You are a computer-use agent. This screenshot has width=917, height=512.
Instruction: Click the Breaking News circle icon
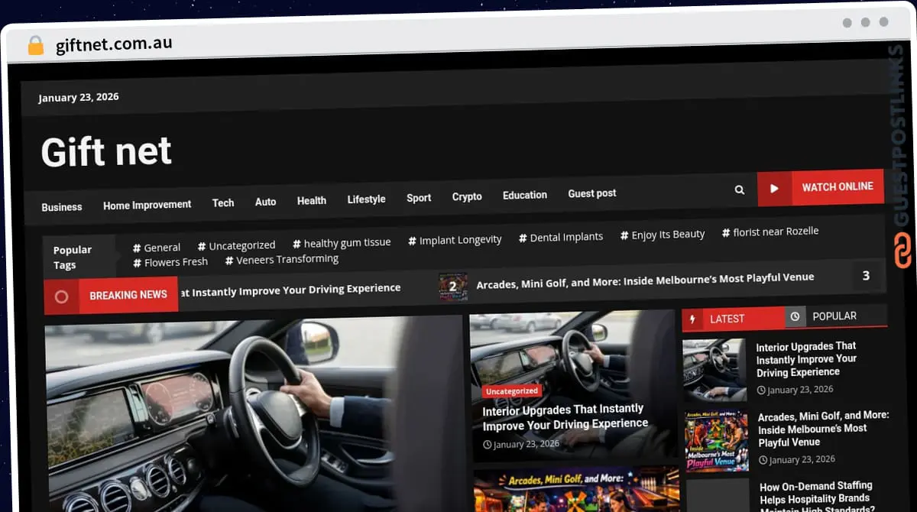pyautogui.click(x=62, y=297)
